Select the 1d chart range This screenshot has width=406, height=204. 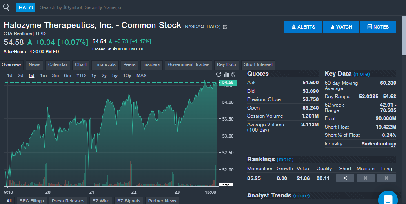point(9,75)
